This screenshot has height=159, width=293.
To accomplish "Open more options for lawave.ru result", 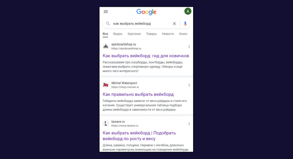I will [189, 124].
